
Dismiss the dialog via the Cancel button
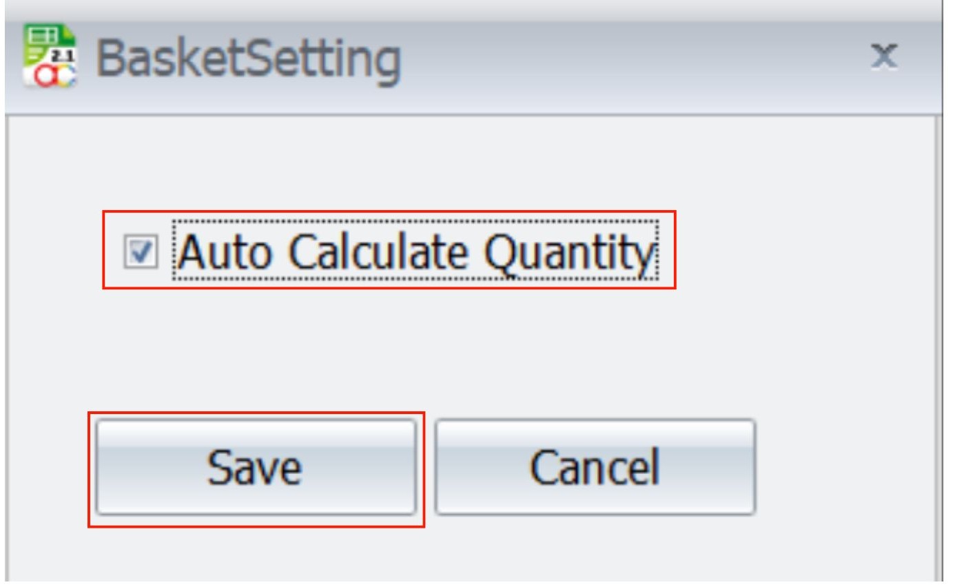tap(595, 467)
